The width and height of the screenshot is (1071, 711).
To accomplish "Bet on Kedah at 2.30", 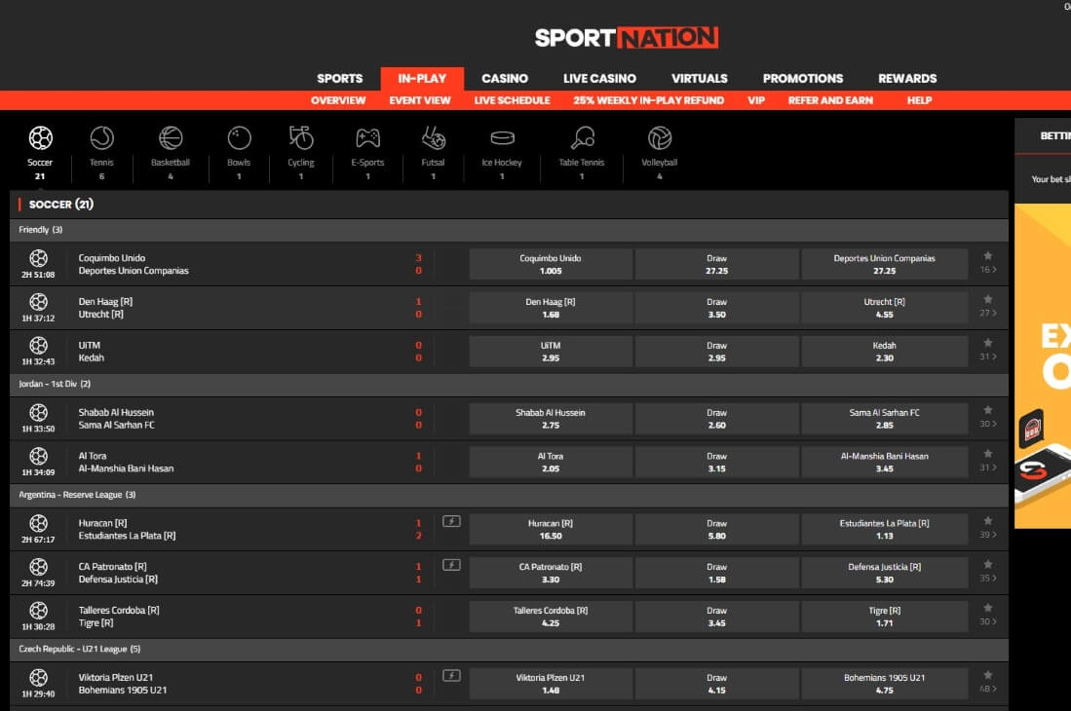I will 885,352.
